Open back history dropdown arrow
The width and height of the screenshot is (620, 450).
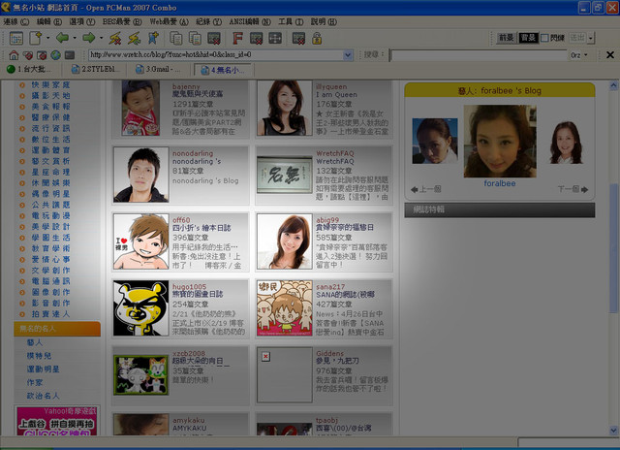coord(75,39)
